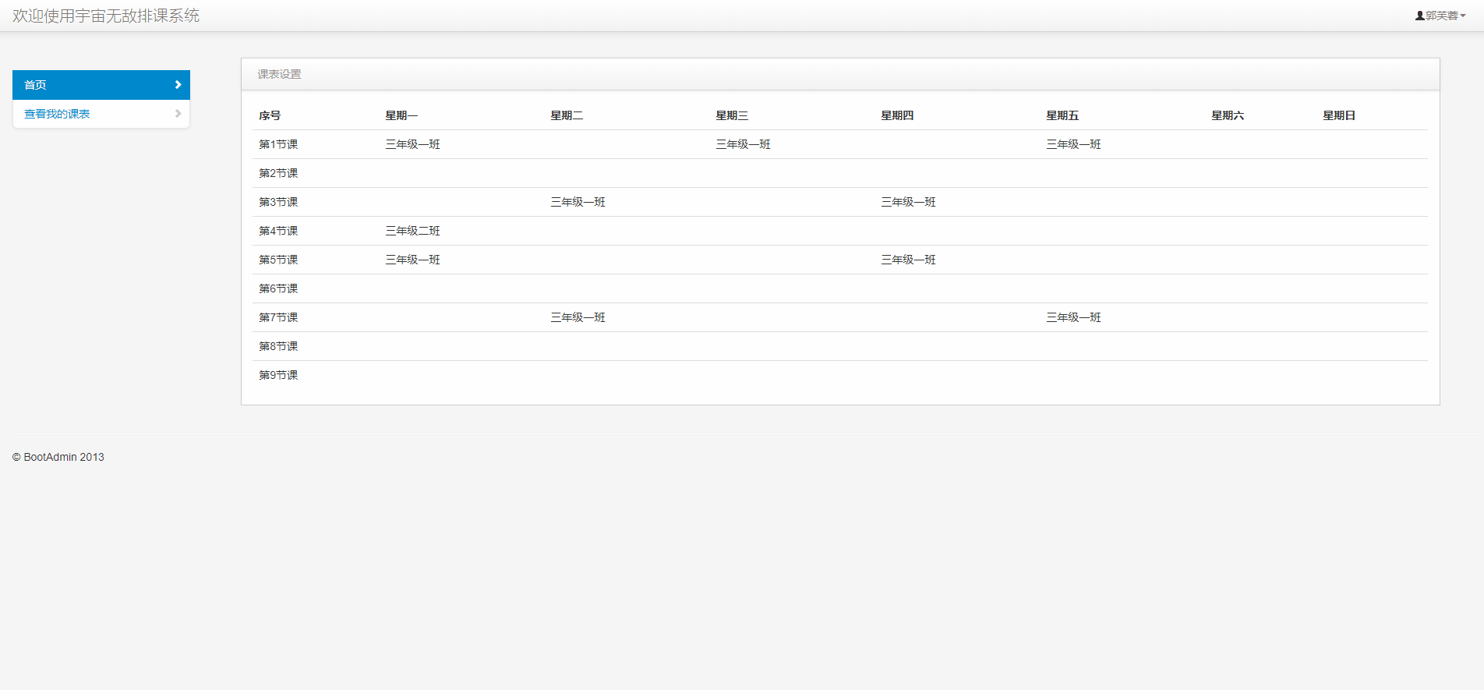
Task: Click the 序号 column header
Action: pyautogui.click(x=270, y=115)
